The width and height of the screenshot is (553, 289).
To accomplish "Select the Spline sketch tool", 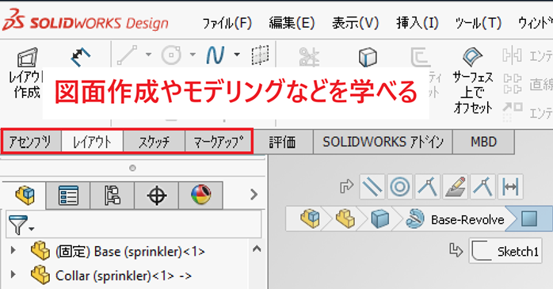I will pyautogui.click(x=215, y=55).
